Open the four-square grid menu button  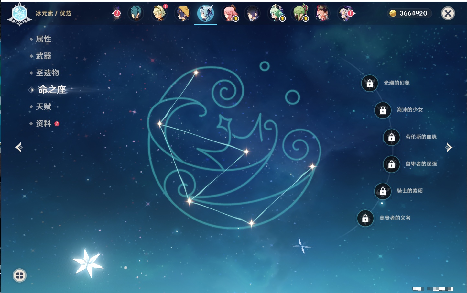[x=19, y=276]
